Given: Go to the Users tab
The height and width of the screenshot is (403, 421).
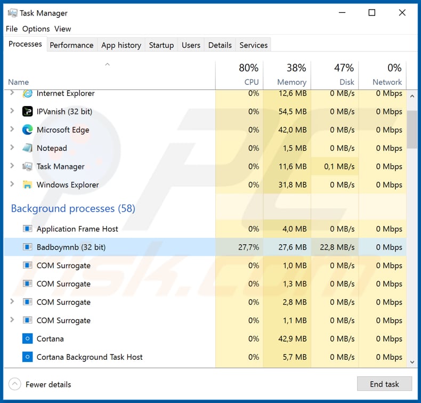Looking at the screenshot, I should click(191, 45).
